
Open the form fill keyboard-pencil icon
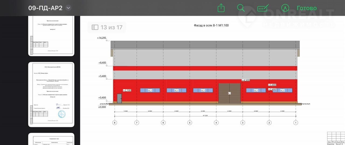pyautogui.click(x=263, y=8)
